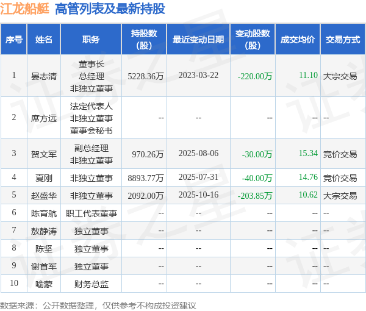The width and height of the screenshot is (366, 311).
Task: Select the 成交均价 column header
Action: click(x=298, y=39)
